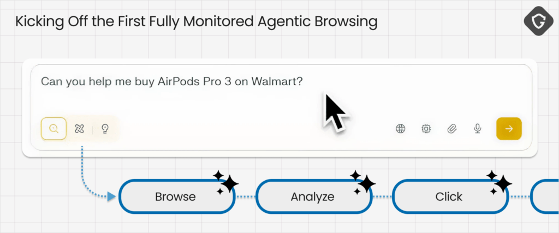Click the blue arrowhead pointing to Browse
Image resolution: width=559 pixels, height=233 pixels.
(112, 196)
